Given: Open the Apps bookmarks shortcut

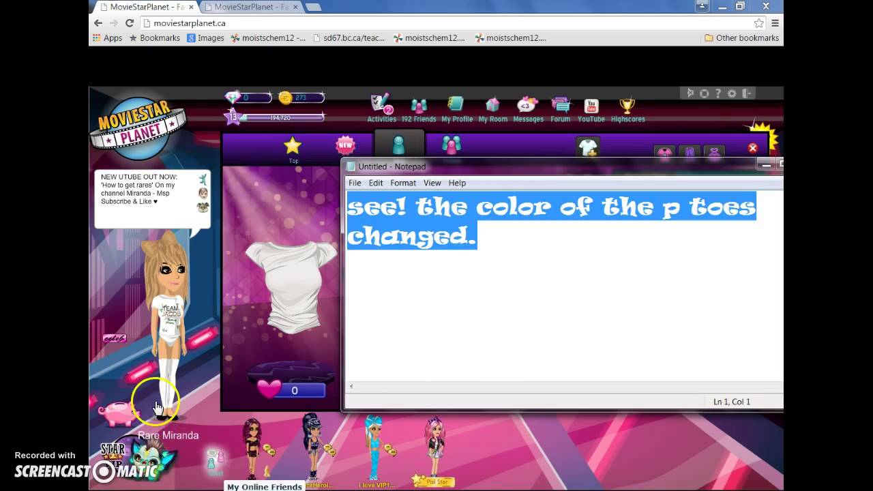Looking at the screenshot, I should click(x=107, y=38).
